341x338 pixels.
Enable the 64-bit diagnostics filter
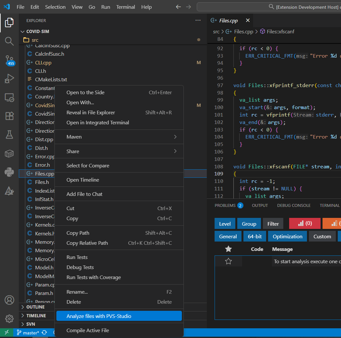[254, 236]
